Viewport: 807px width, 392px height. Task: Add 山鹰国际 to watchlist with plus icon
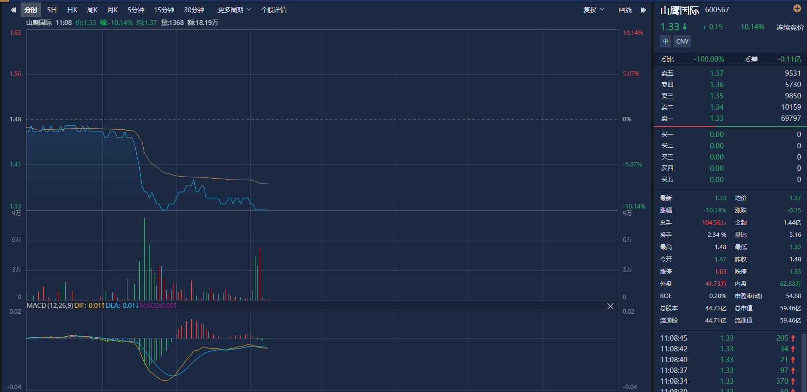click(x=797, y=8)
